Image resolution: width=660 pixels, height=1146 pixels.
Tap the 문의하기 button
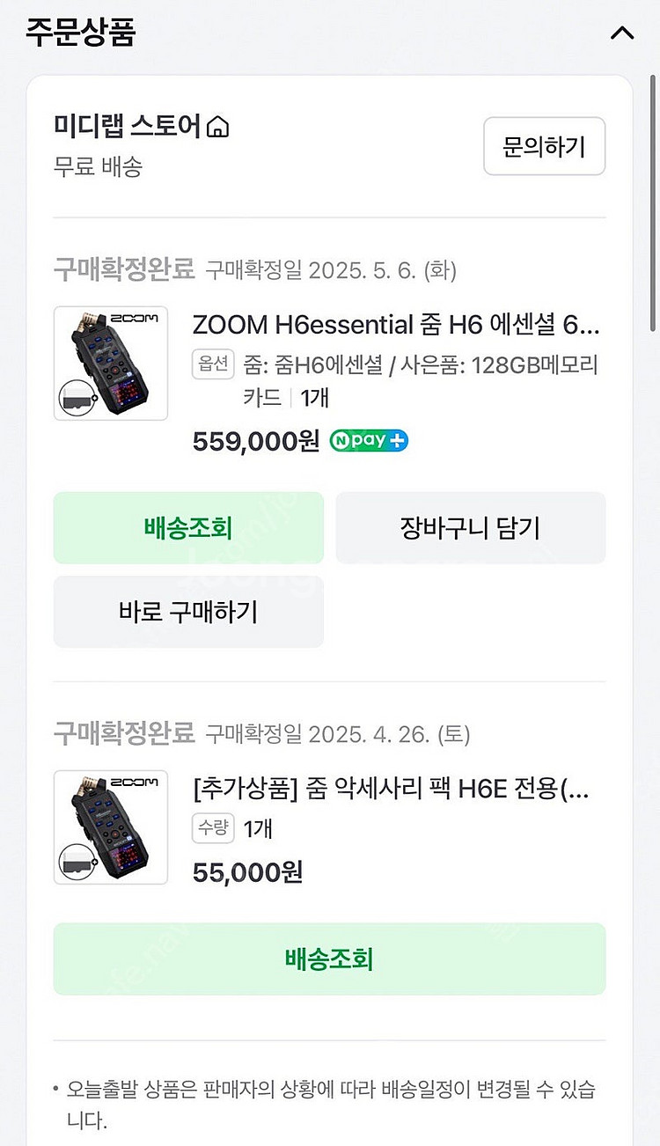pos(544,146)
